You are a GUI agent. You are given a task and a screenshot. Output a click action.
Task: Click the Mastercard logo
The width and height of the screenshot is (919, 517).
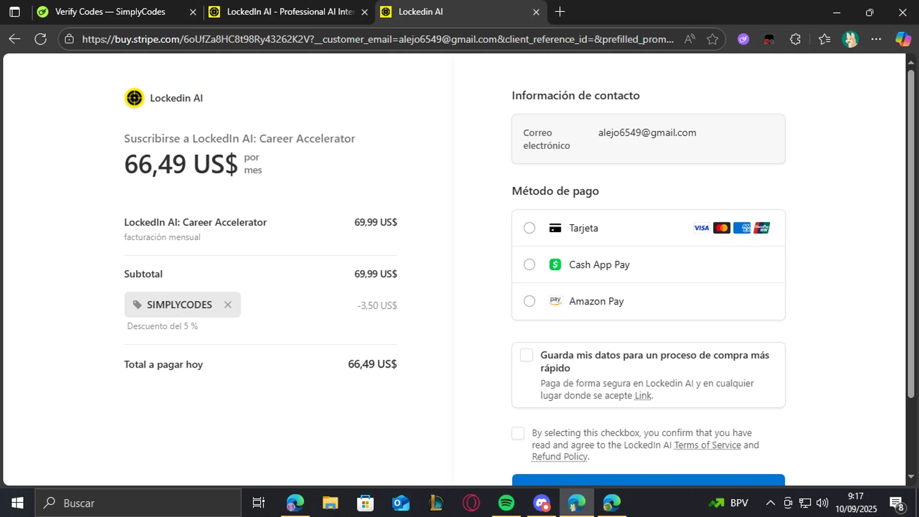pos(722,228)
